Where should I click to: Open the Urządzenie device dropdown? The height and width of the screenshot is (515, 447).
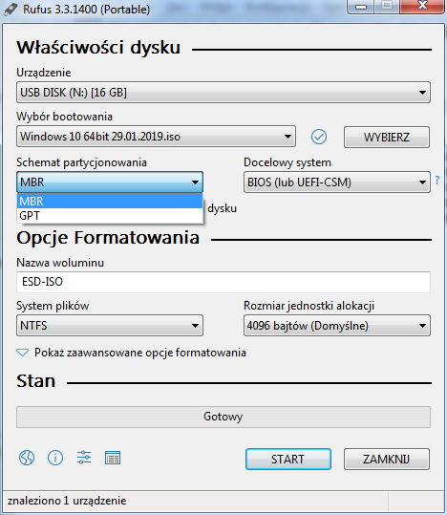click(x=223, y=93)
